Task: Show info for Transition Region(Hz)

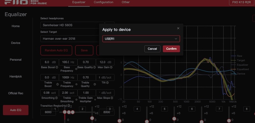Action: click(x=69, y=105)
